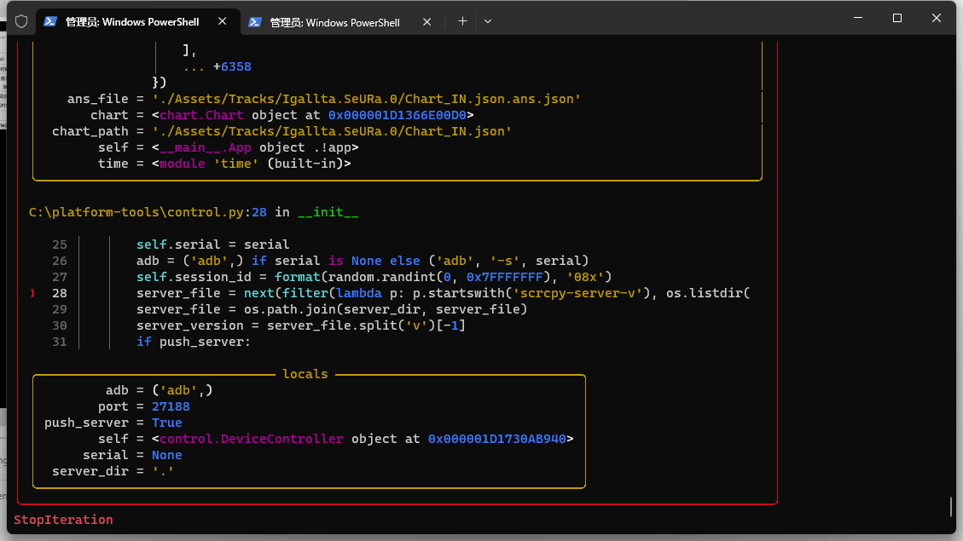Click the locals panel title
The image size is (963, 541).
305,374
